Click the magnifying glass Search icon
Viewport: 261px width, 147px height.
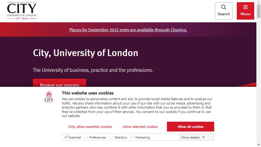223,7
